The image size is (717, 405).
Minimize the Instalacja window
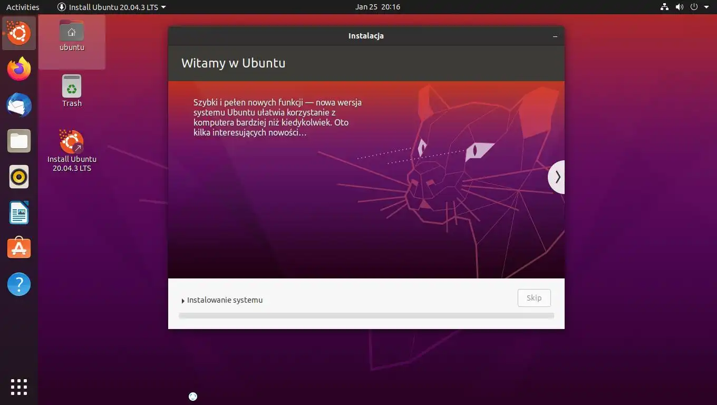[555, 36]
